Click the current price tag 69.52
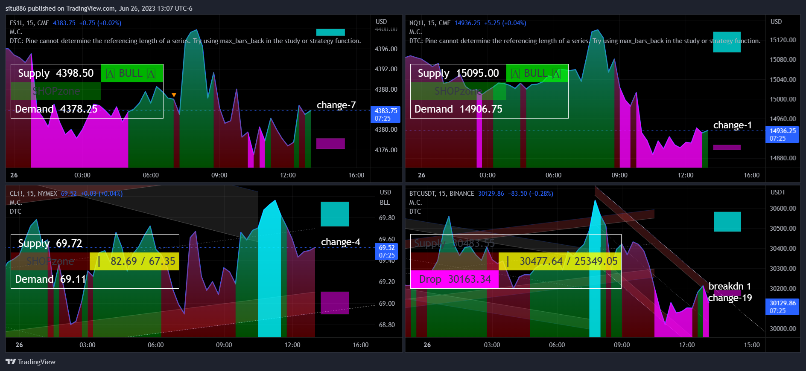This screenshot has width=806, height=371. point(387,251)
